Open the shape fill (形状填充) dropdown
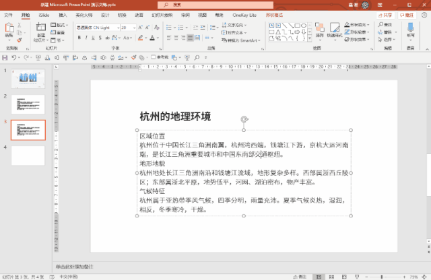This screenshot has width=431, height=280. click(x=357, y=24)
